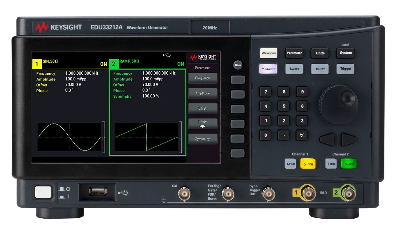Tap the plus/minus sign key
Viewport: 399px width, 229px height.
tap(302, 135)
